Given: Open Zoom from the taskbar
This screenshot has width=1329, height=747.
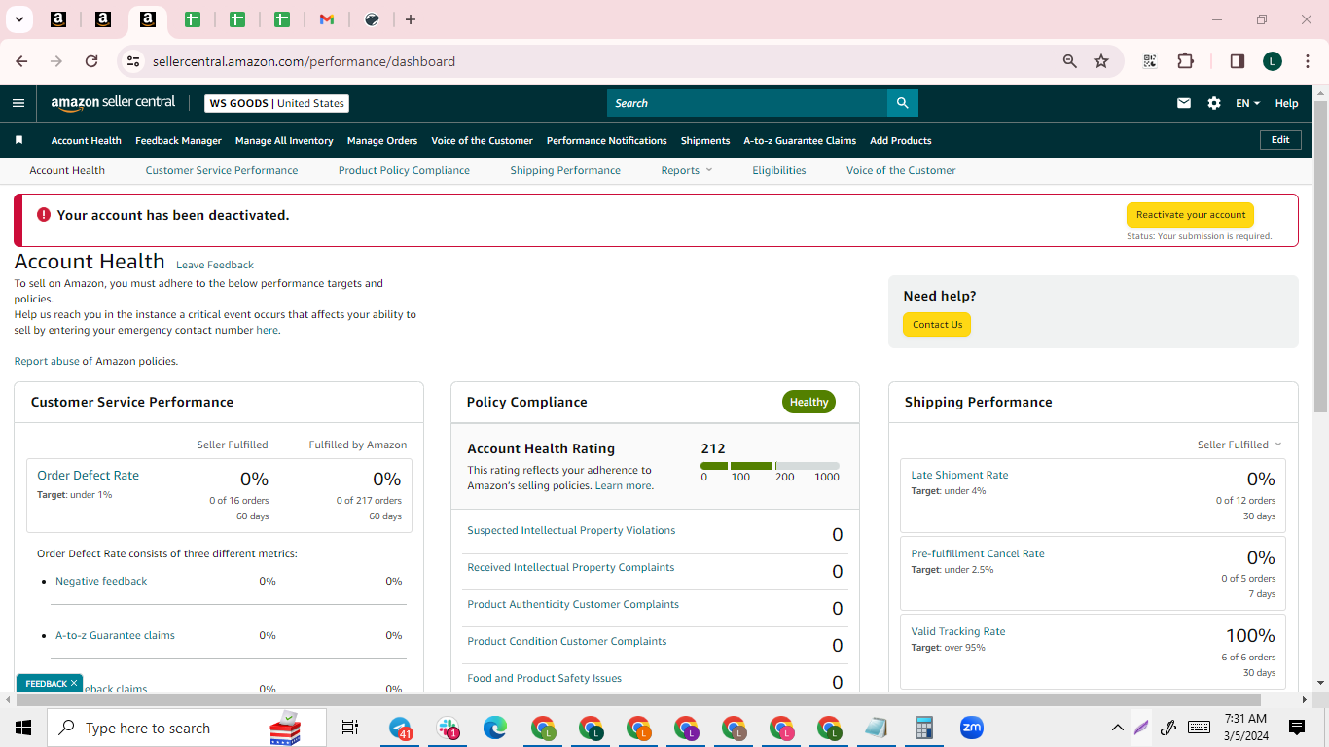Looking at the screenshot, I should (x=971, y=728).
